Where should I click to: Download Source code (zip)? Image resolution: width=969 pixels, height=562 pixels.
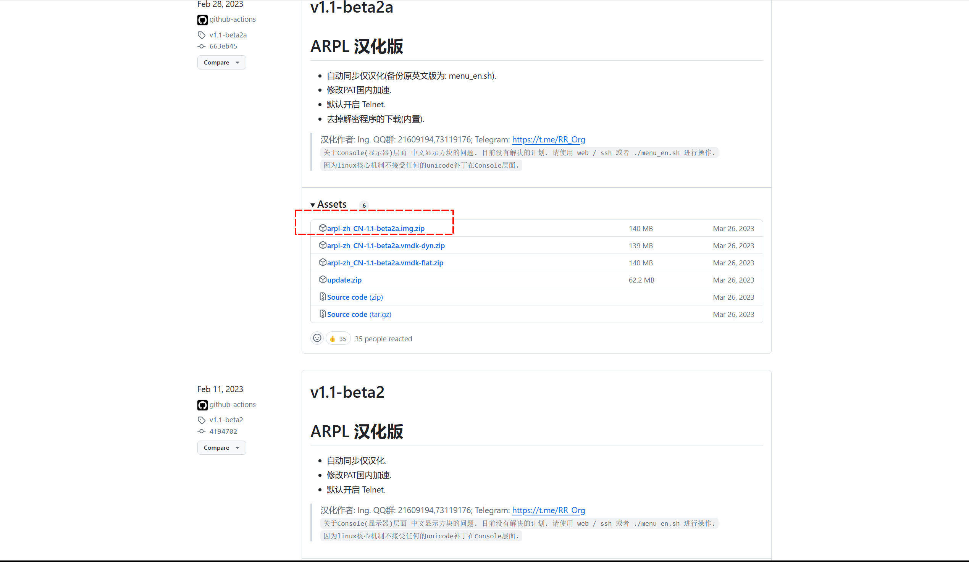coord(355,297)
